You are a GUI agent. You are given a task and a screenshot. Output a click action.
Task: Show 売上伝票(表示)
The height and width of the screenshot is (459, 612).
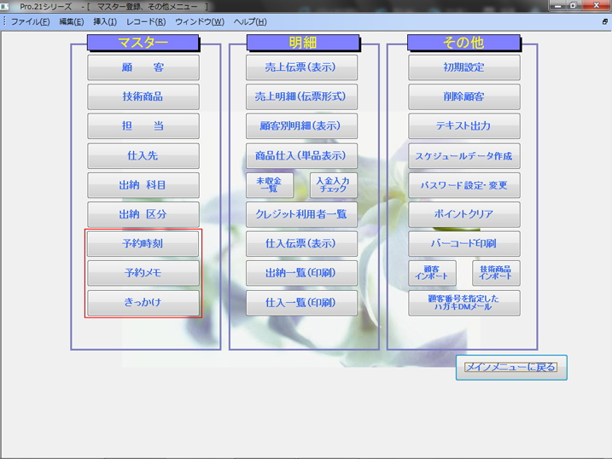(301, 67)
